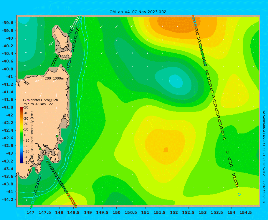Screen dimensions: 268x220
Task: Click latitude axis label -43
Action: pyautogui.click(x=9, y=153)
